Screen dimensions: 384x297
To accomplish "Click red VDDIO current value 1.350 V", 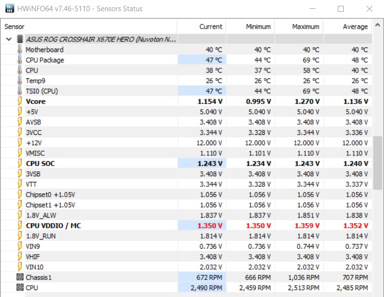I will point(210,225).
